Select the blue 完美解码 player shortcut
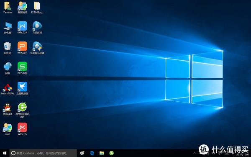The width and height of the screenshot is (251, 157). point(37,28)
